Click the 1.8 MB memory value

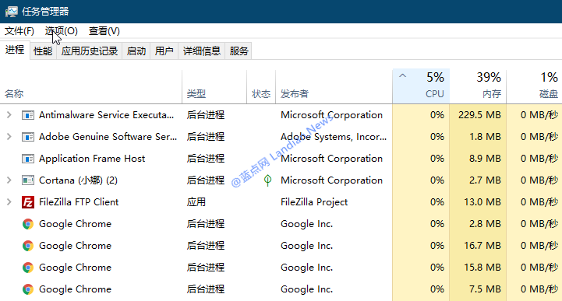coord(485,137)
